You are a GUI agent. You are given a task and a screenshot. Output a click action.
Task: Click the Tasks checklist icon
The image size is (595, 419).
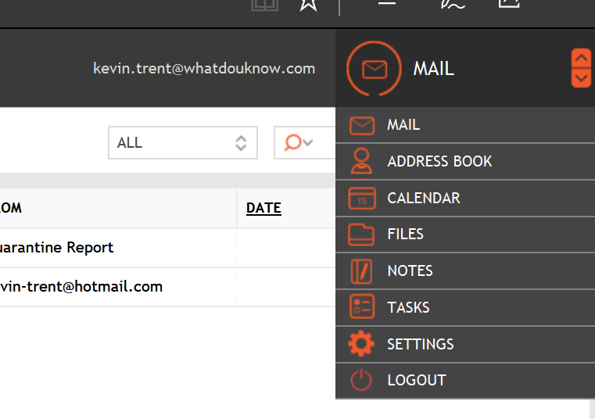coord(361,307)
